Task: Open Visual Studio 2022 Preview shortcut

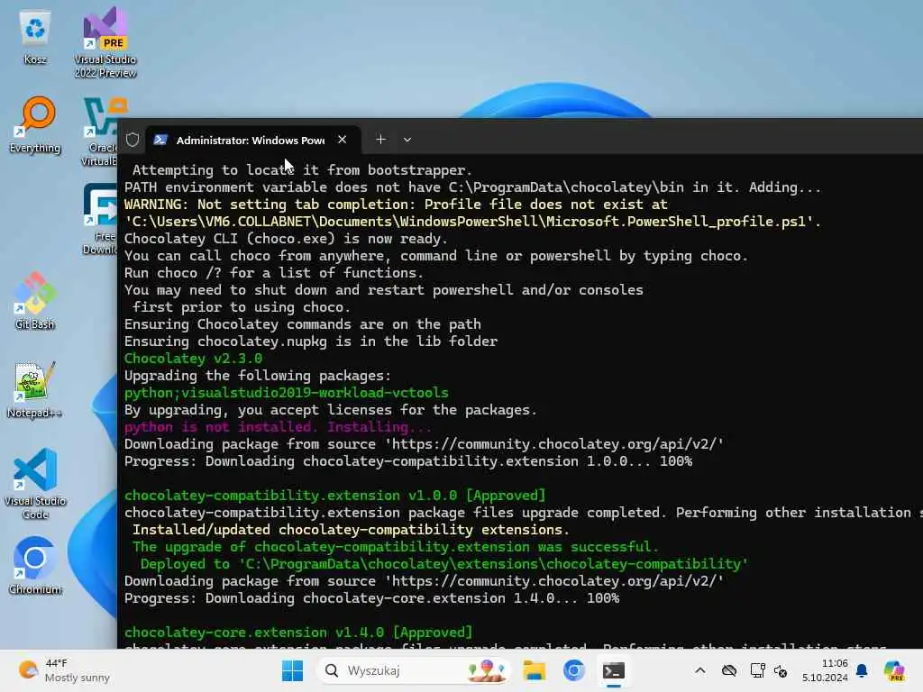Action: click(105, 42)
